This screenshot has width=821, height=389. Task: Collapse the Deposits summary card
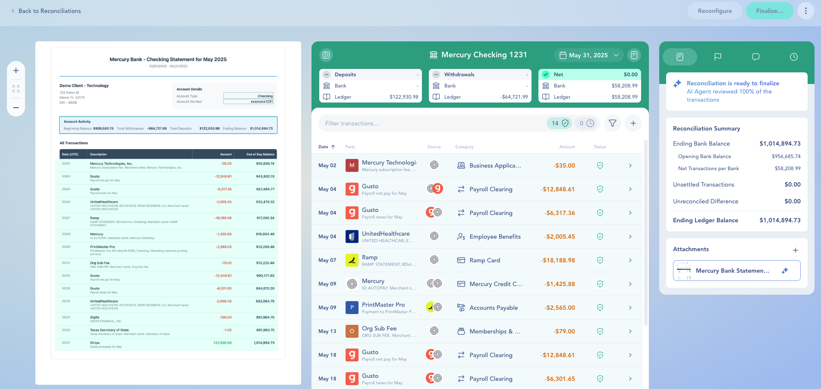(x=327, y=75)
